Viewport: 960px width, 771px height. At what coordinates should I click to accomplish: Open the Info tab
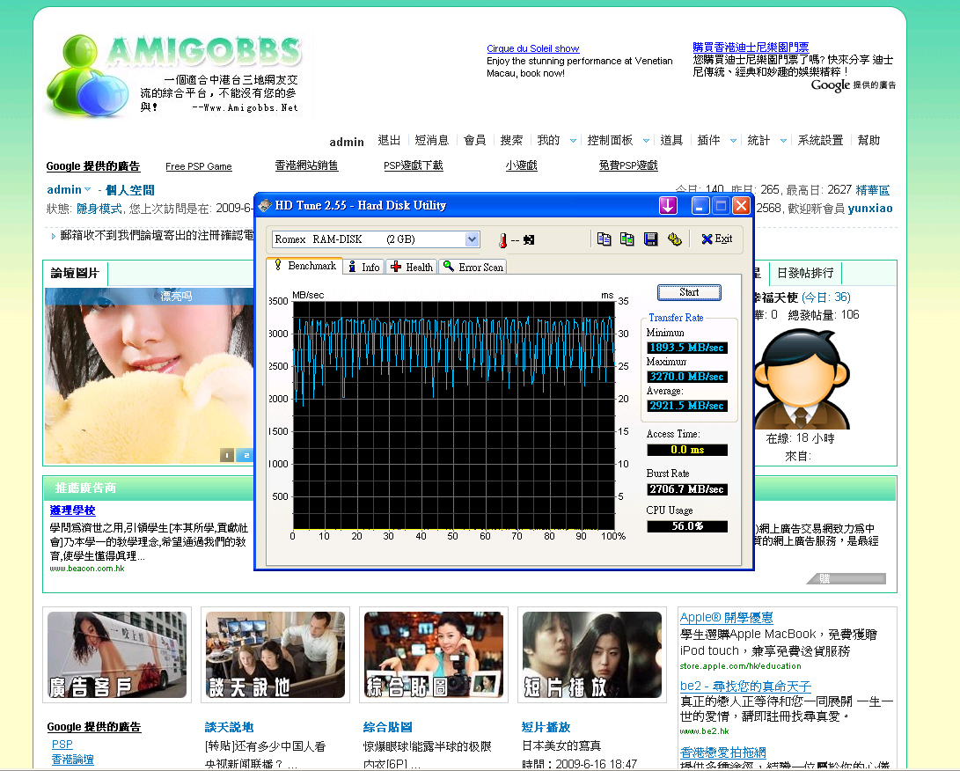click(x=363, y=267)
